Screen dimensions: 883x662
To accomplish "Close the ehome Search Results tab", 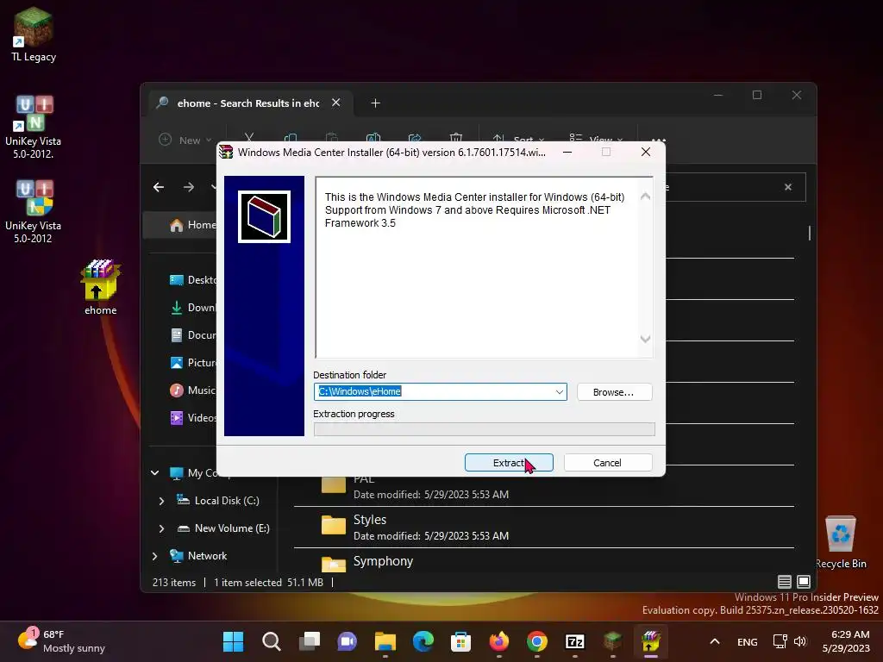I will pyautogui.click(x=335, y=103).
